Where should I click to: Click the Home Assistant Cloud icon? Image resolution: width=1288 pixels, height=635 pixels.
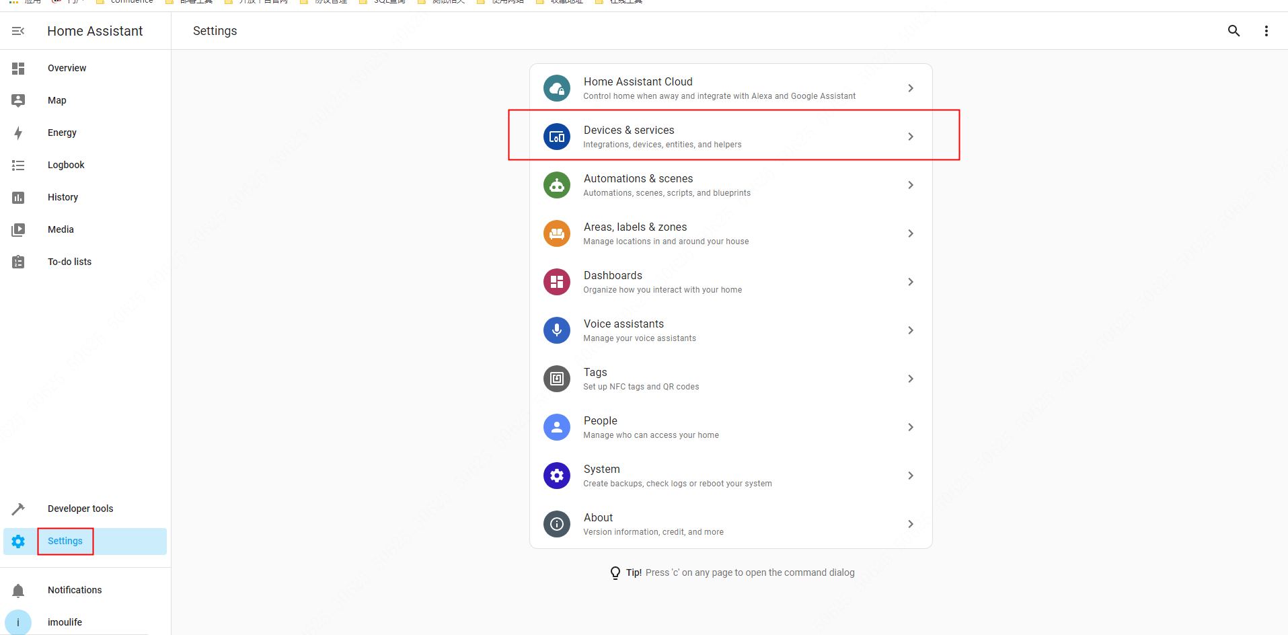click(x=557, y=88)
